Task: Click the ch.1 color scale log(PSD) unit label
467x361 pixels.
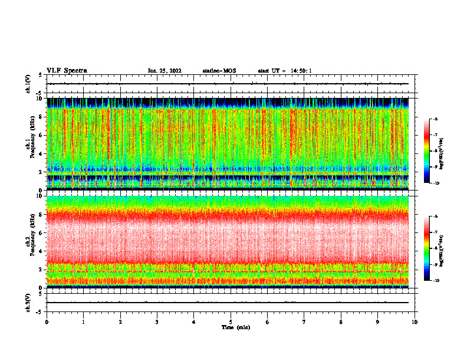Action: click(442, 153)
